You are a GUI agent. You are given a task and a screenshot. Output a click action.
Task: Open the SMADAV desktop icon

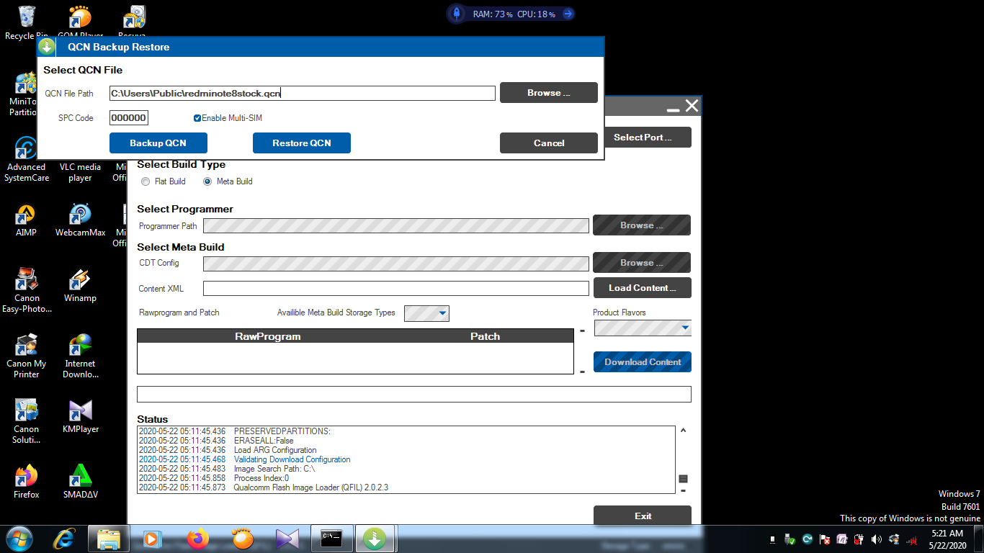click(x=80, y=482)
